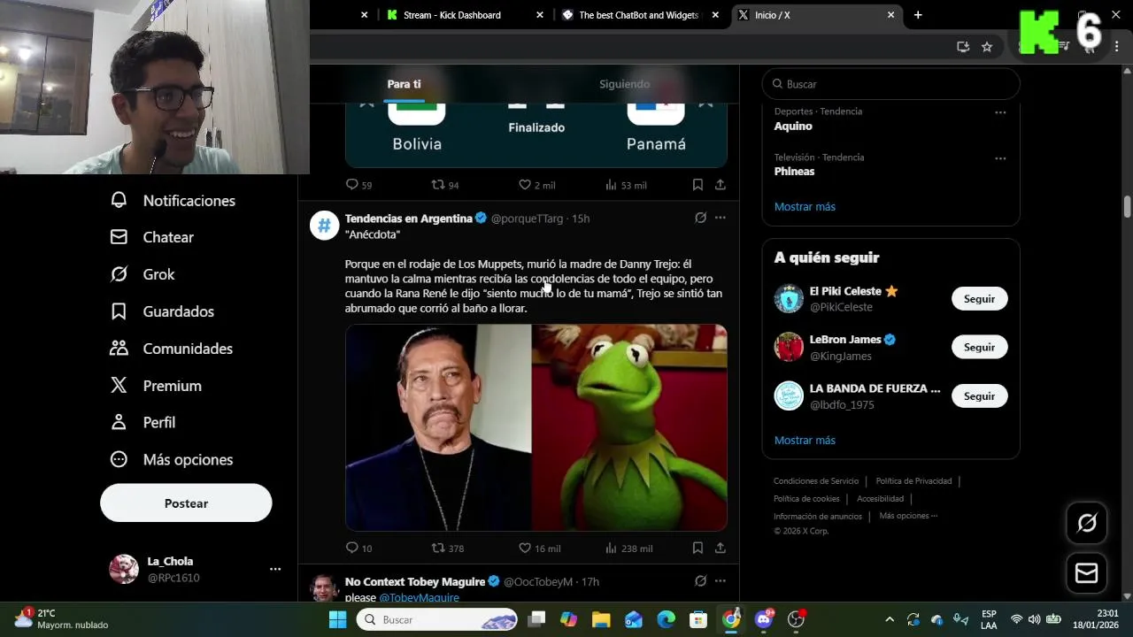View analytics 238 mil on Trejo post
Image resolution: width=1133 pixels, height=637 pixels.
click(628, 549)
